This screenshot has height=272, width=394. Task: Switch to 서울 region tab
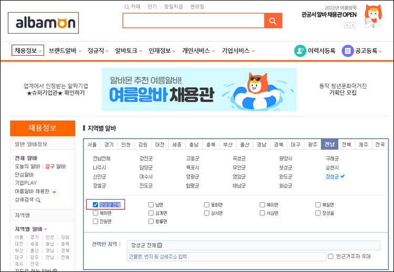pyautogui.click(x=92, y=144)
